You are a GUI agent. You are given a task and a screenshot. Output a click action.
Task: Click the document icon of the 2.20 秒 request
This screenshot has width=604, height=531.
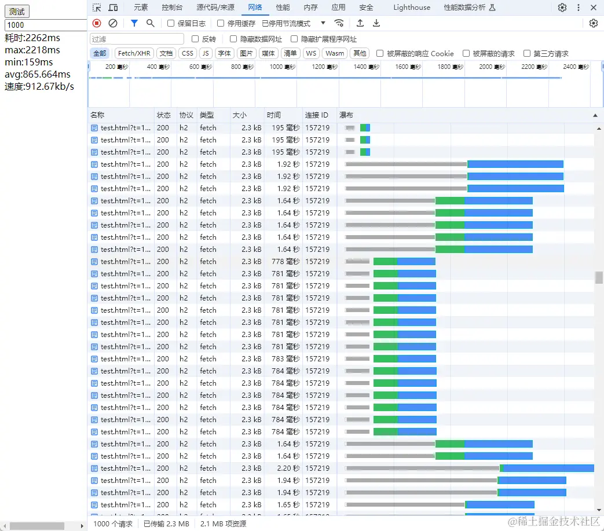(94, 468)
